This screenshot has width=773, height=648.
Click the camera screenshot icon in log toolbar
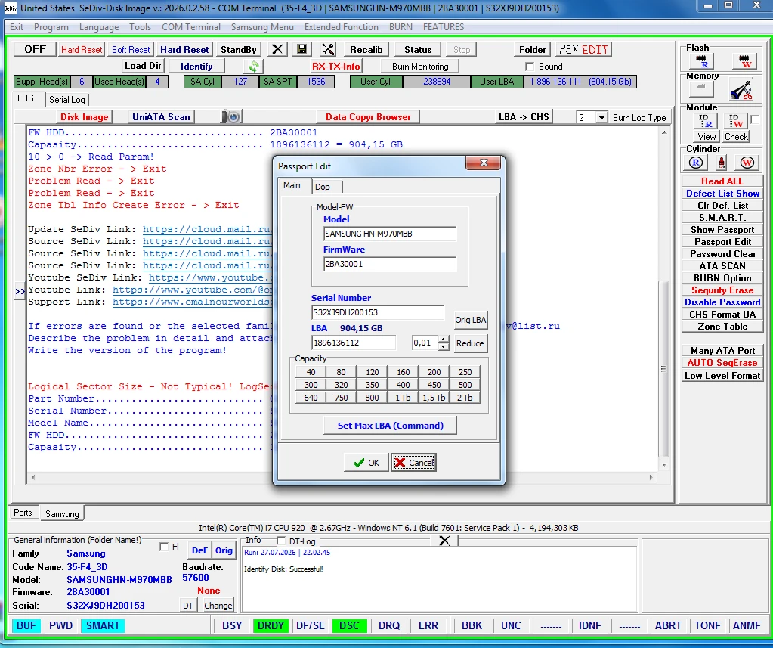click(x=231, y=117)
